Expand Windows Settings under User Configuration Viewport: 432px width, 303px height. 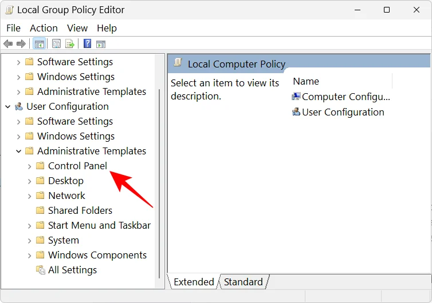18,137
